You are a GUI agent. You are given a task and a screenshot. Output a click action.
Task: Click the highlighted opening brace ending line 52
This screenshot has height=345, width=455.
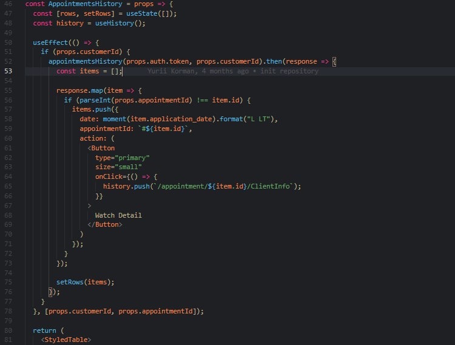pyautogui.click(x=334, y=61)
